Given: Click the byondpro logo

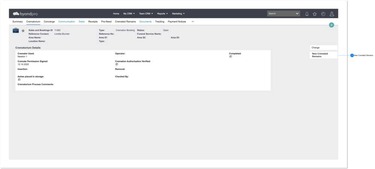Looking at the screenshot, I should tap(25, 14).
